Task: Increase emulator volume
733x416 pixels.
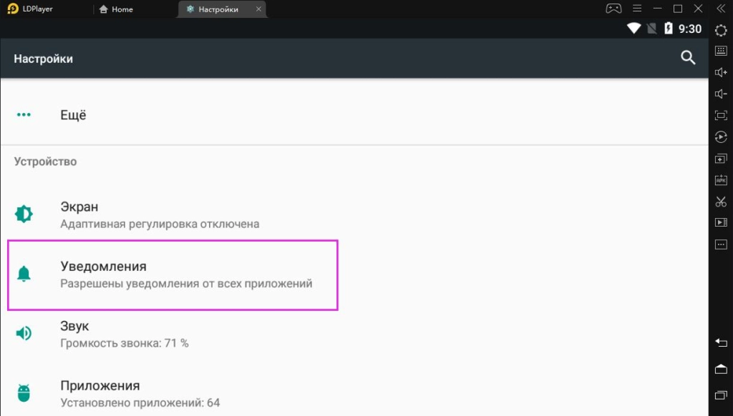Action: [722, 71]
